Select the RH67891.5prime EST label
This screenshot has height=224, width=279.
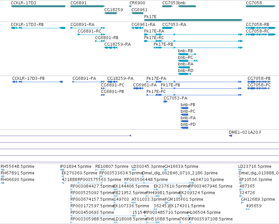click(17, 173)
